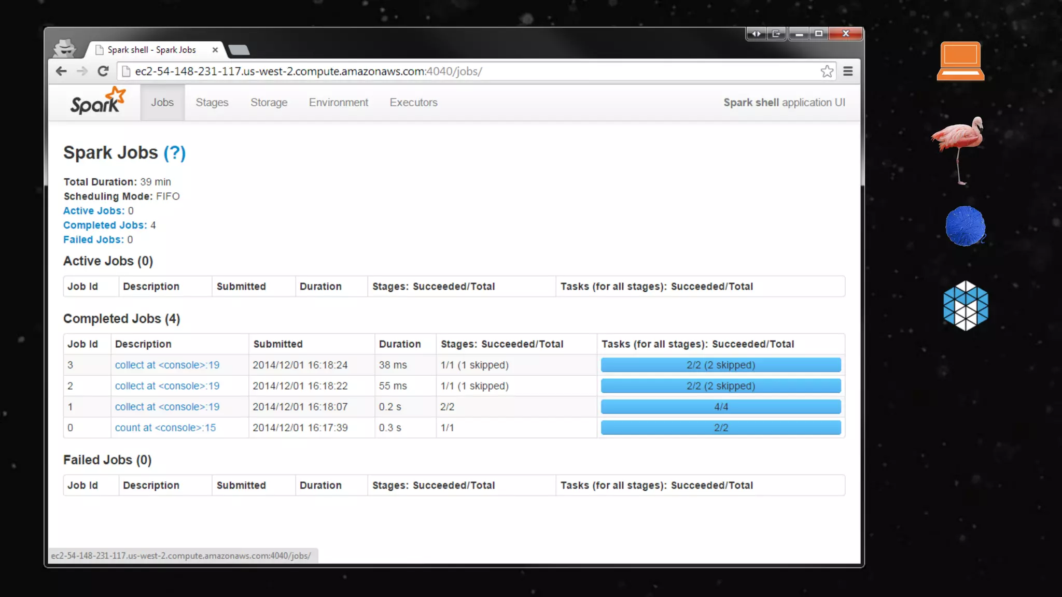Open the Executors tab
1062x597 pixels.
tap(413, 103)
